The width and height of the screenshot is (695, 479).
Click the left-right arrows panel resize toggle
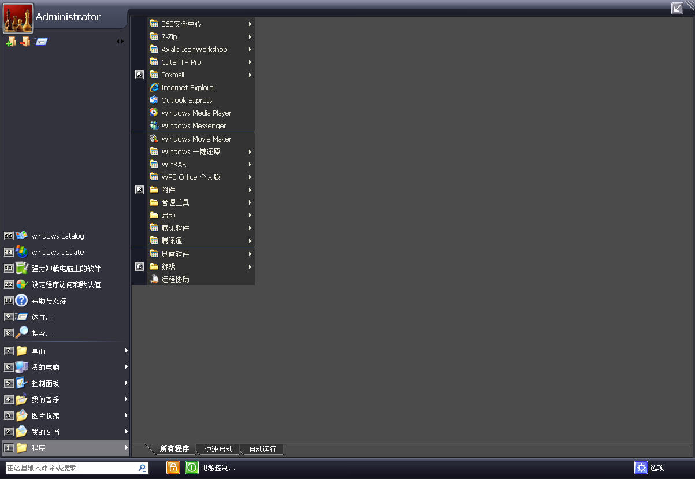(x=120, y=42)
